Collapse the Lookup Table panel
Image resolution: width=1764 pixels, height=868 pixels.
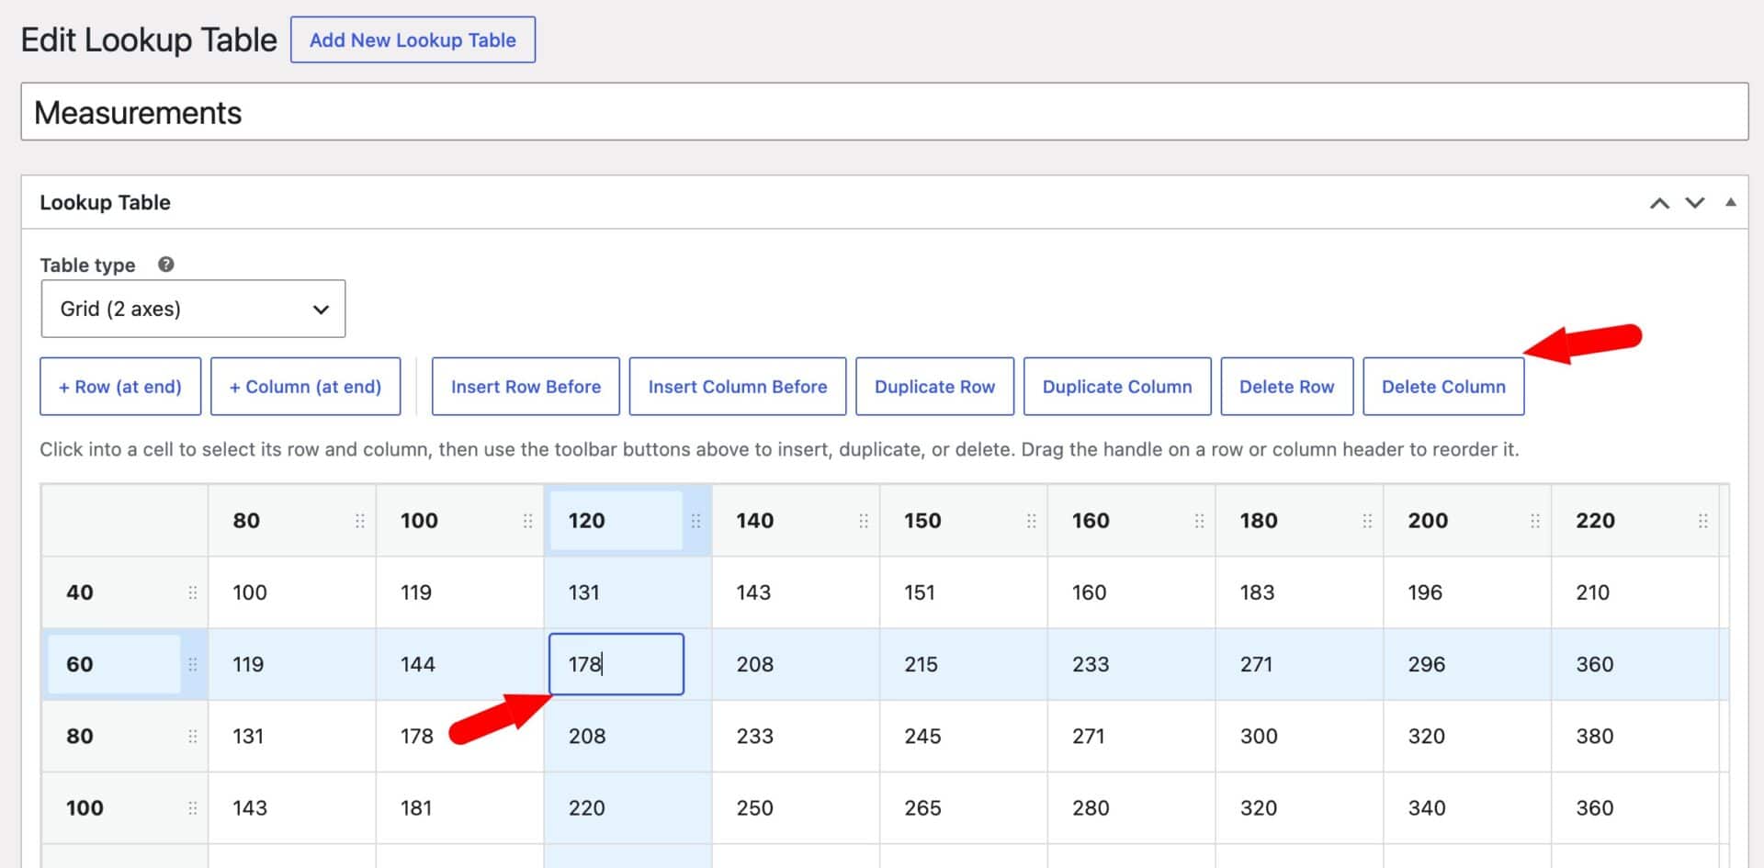pos(1731,202)
